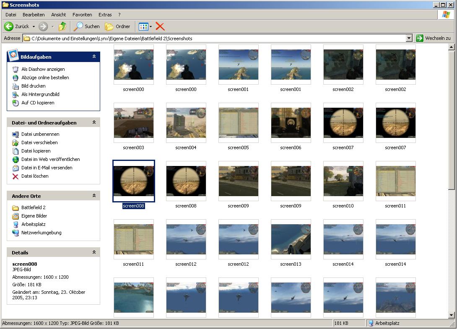
Task: Click the screen010 file name label
Action: click(343, 206)
